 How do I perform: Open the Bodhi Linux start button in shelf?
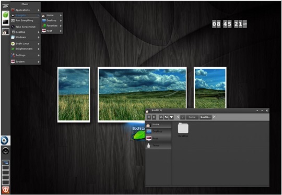coord(6,5)
